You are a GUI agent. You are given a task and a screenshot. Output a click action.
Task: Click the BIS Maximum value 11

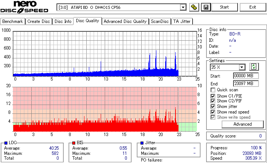click(x=125, y=153)
